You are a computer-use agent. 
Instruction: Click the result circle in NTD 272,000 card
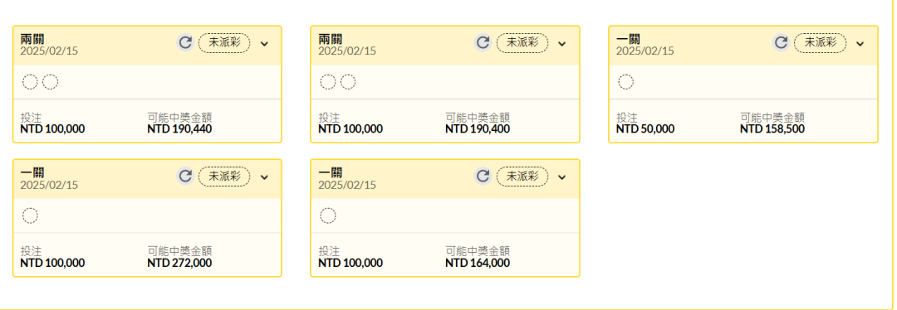[31, 216]
